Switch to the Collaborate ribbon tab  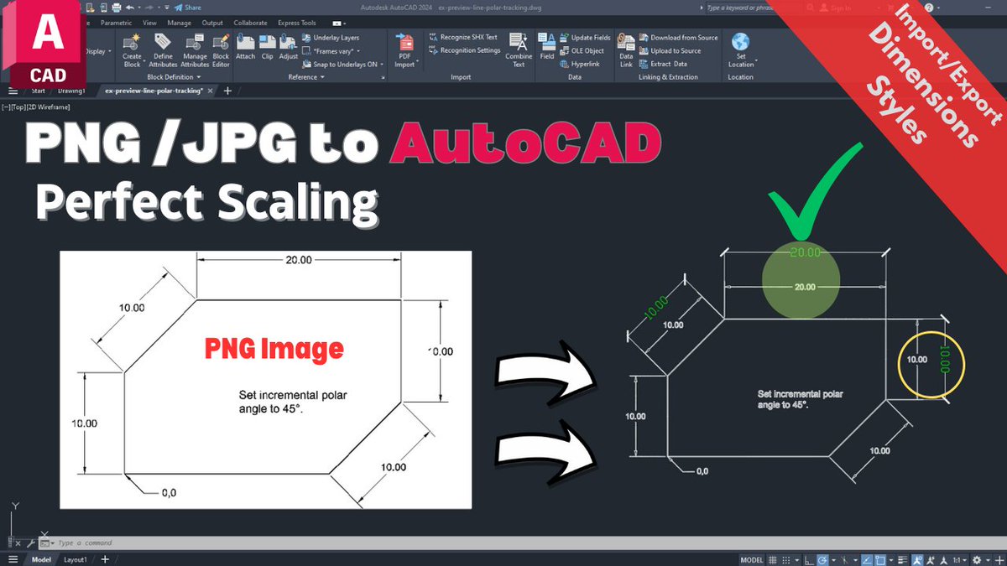point(251,23)
